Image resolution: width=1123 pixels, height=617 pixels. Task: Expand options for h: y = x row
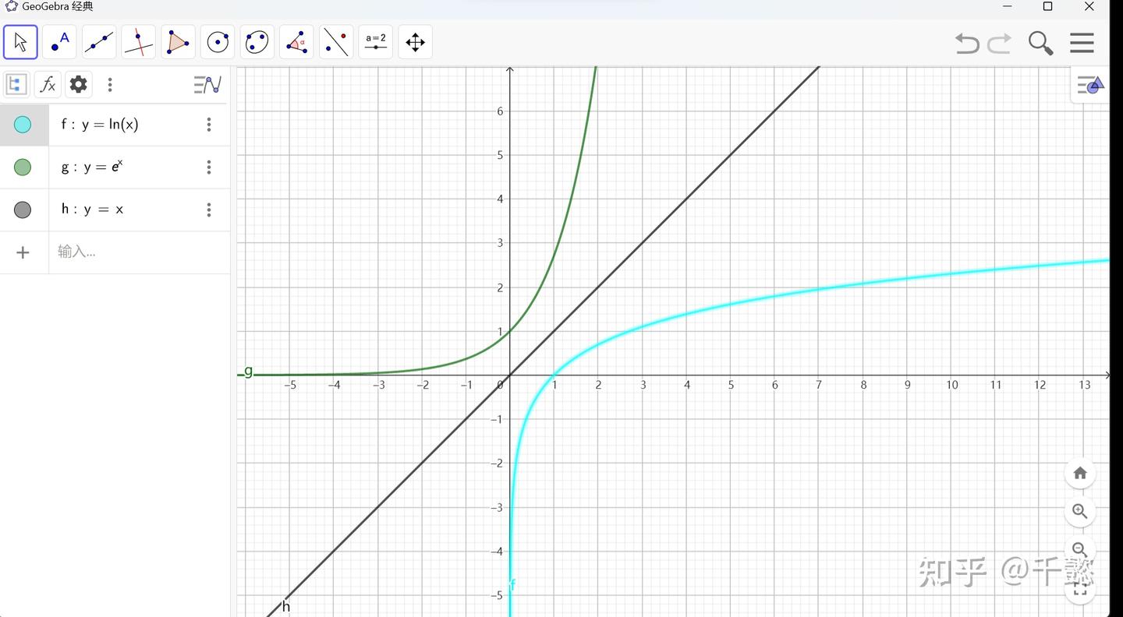pos(208,210)
